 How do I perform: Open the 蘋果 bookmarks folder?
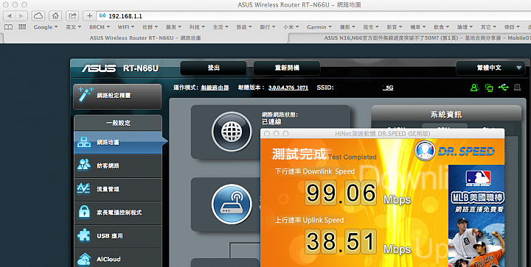click(x=174, y=27)
